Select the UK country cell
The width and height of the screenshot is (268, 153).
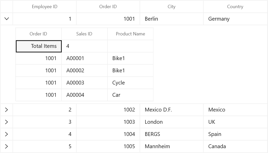click(235, 122)
